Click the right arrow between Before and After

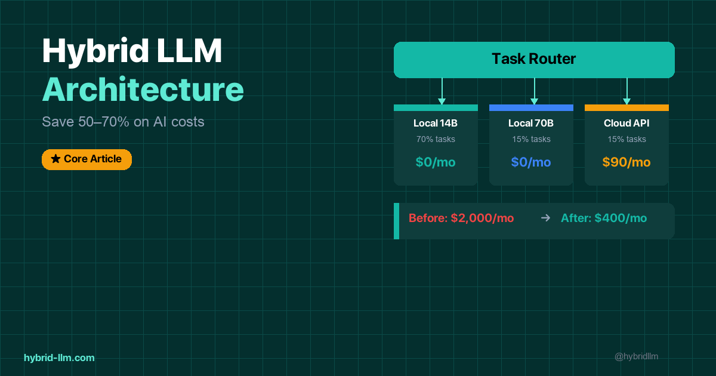pos(545,218)
